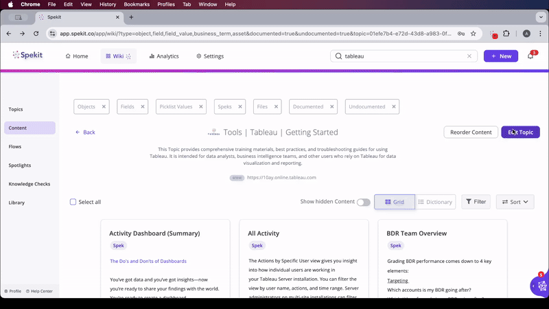Image resolution: width=549 pixels, height=309 pixels.
Task: Click Spek tag on BDR Team Overview card
Action: click(396, 246)
